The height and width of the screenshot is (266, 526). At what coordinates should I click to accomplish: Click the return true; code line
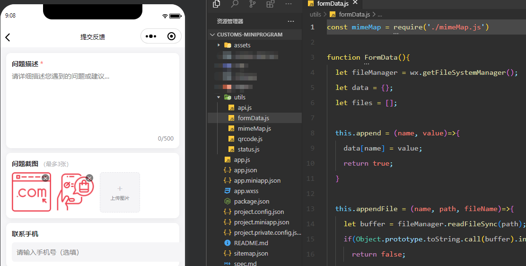(x=368, y=163)
